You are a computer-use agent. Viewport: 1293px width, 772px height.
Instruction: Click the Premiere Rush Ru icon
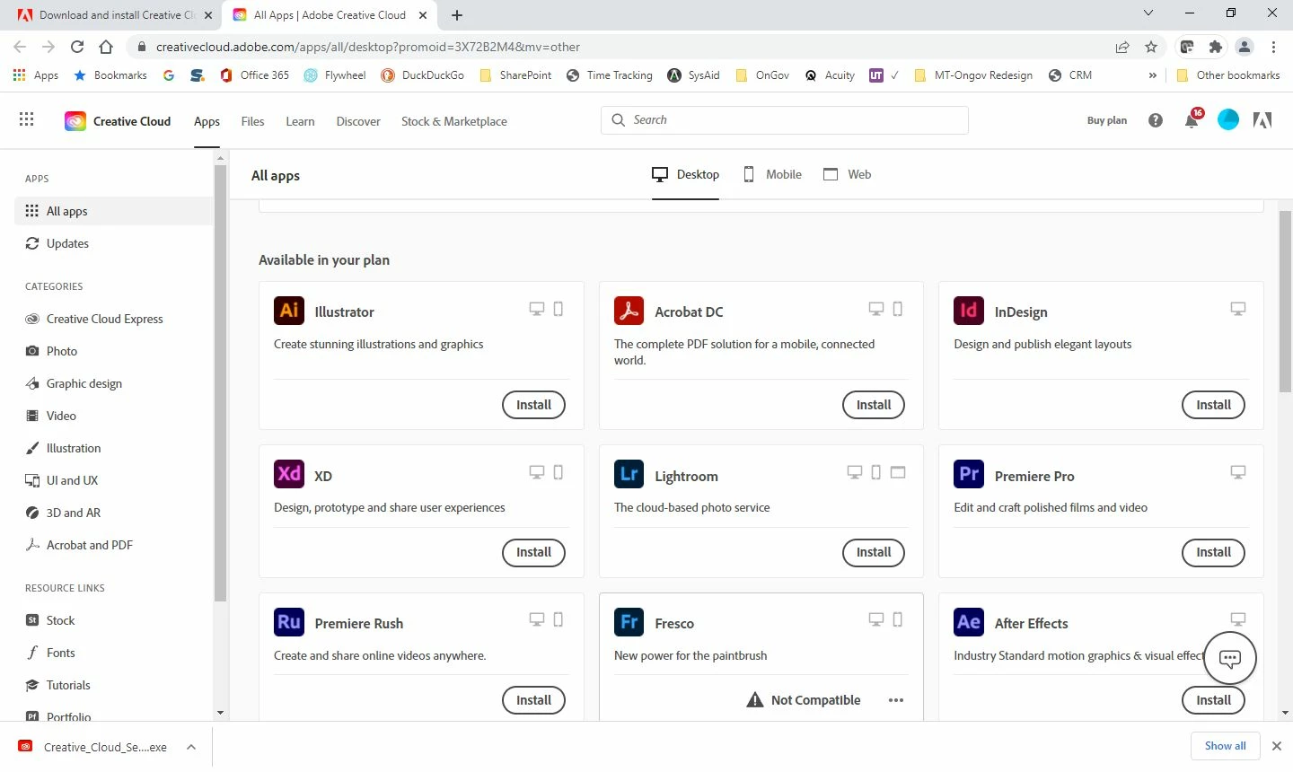point(289,621)
